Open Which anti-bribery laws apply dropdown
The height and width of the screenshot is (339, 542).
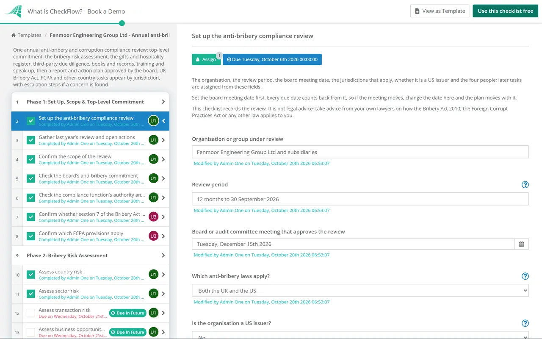pyautogui.click(x=360, y=291)
